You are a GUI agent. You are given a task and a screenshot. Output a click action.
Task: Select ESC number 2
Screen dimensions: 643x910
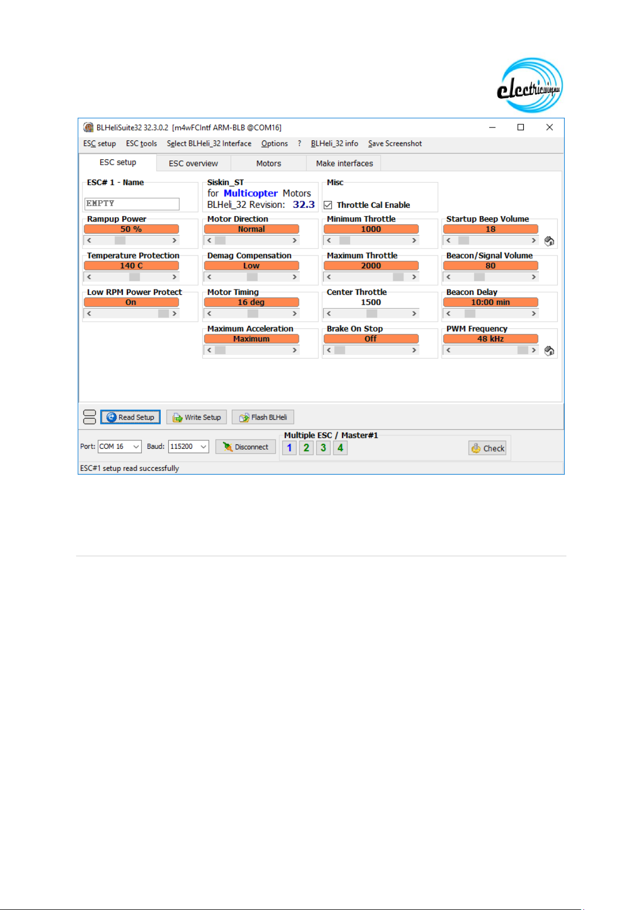tap(306, 448)
